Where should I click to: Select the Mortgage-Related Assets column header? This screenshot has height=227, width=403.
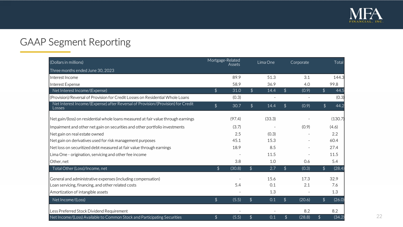[x=224, y=62]
